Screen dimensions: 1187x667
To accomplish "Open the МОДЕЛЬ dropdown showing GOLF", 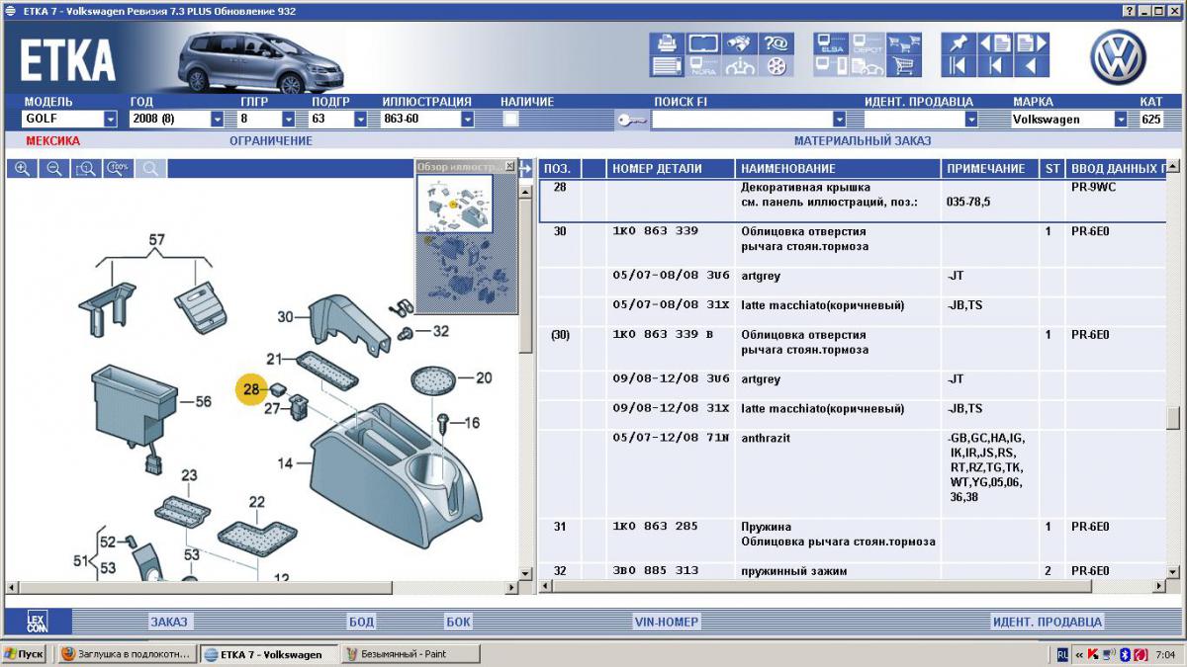I will pyautogui.click(x=111, y=120).
